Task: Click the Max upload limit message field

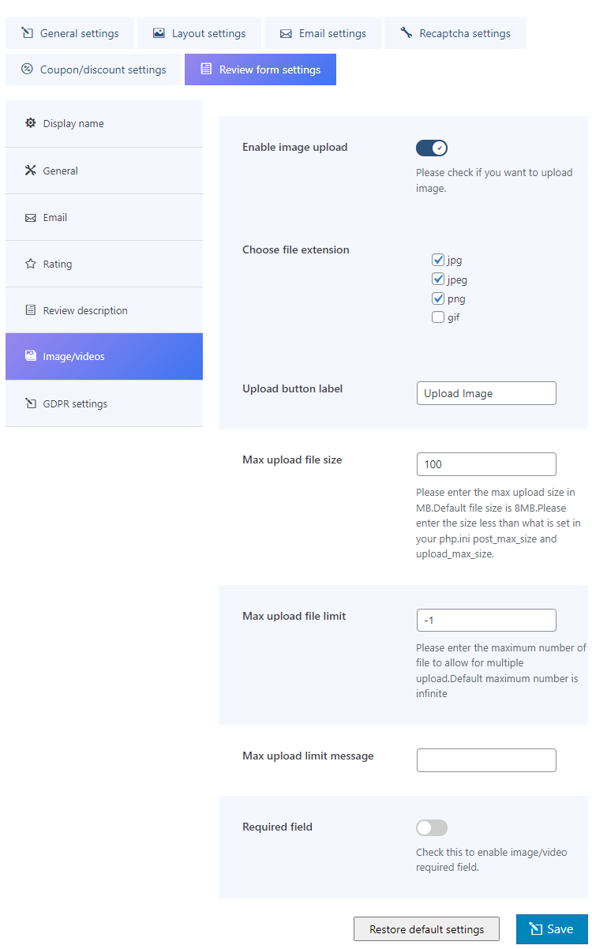Action: 486,760
